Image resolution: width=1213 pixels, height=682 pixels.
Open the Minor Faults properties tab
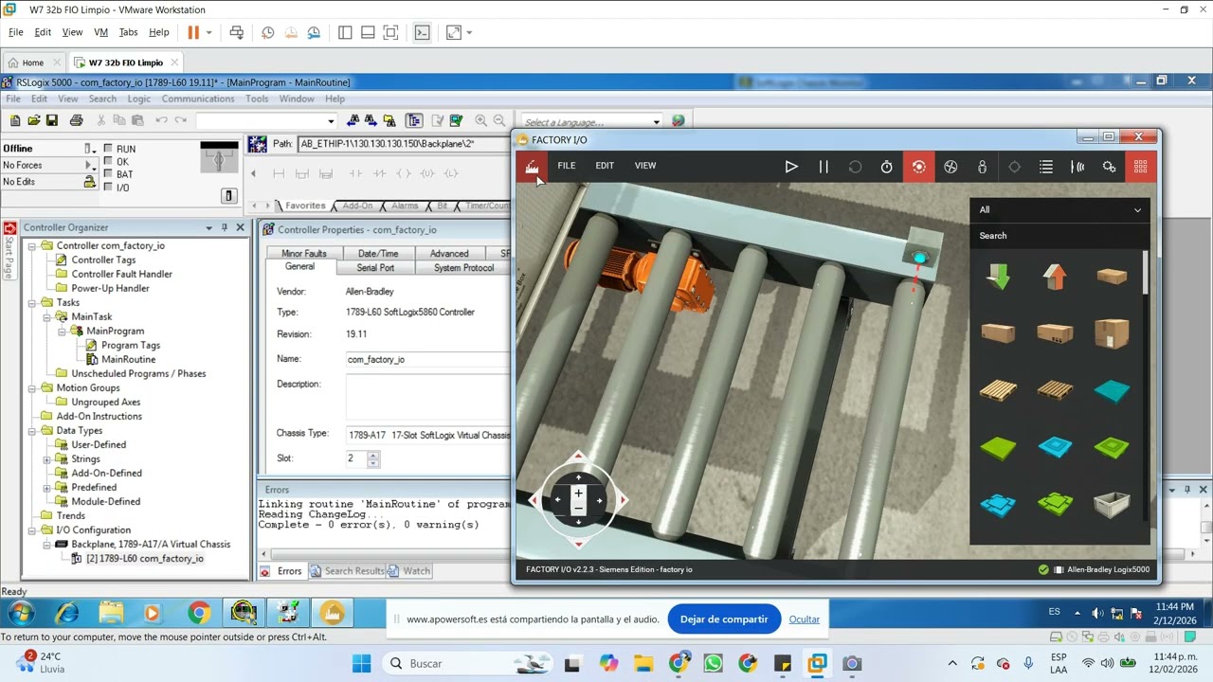[304, 254]
